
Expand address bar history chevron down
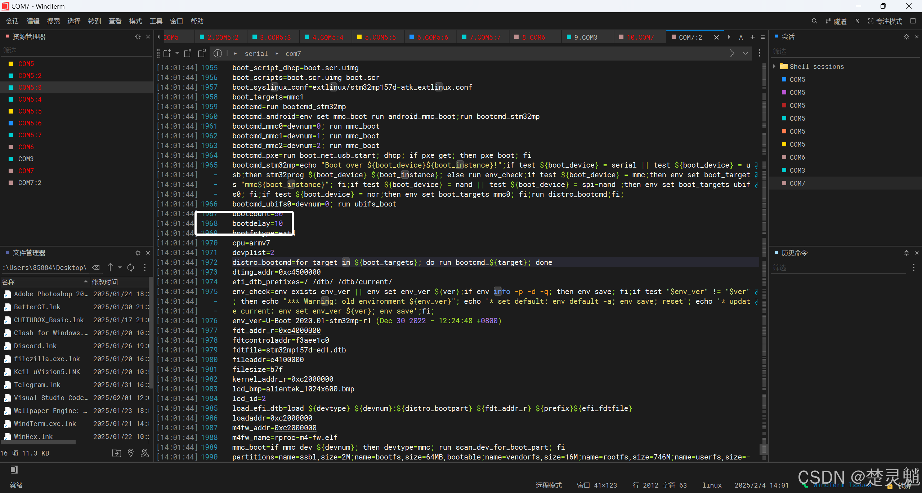point(746,54)
